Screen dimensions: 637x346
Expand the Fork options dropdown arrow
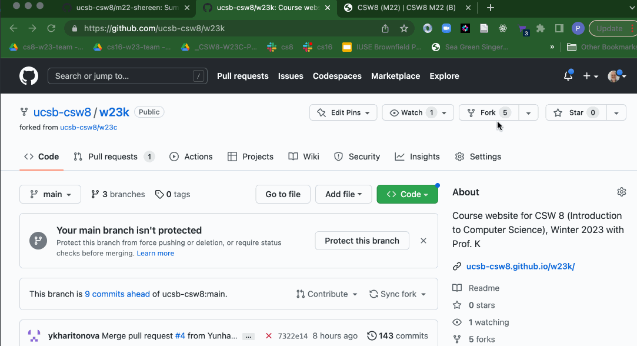tap(528, 112)
